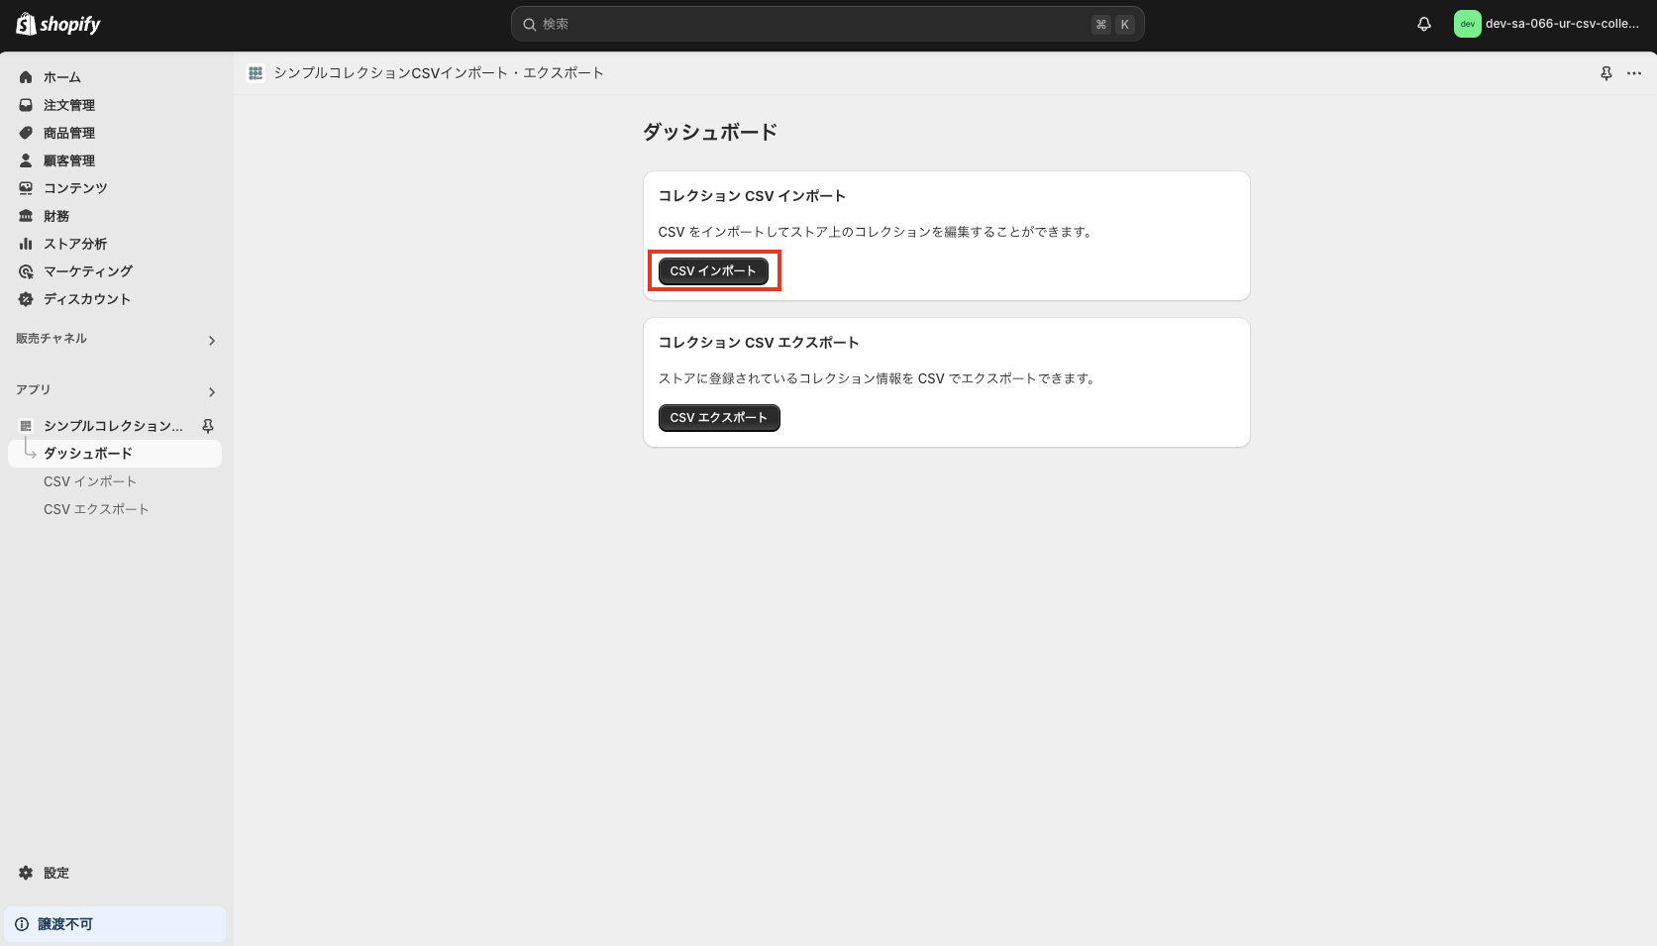The height and width of the screenshot is (946, 1657).
Task: Click the dev store avatar badge
Action: [1467, 24]
